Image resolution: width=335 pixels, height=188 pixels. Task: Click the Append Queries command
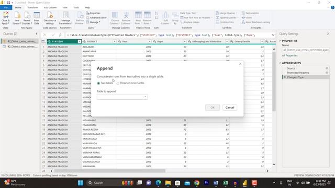(227, 18)
